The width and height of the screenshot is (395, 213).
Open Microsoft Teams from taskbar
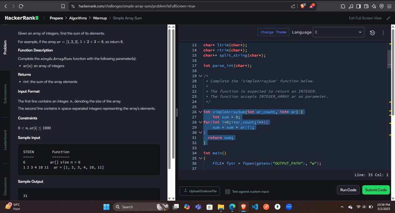[198, 207]
